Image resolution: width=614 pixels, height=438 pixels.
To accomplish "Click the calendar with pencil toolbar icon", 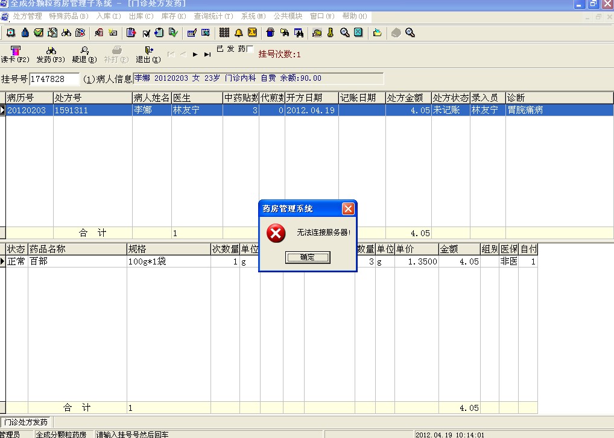I will click(191, 33).
